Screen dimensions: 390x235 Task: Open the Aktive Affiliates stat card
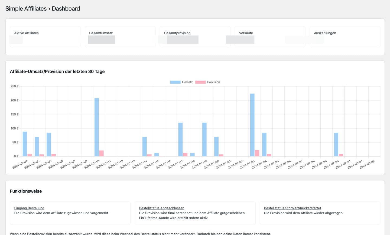(x=45, y=37)
